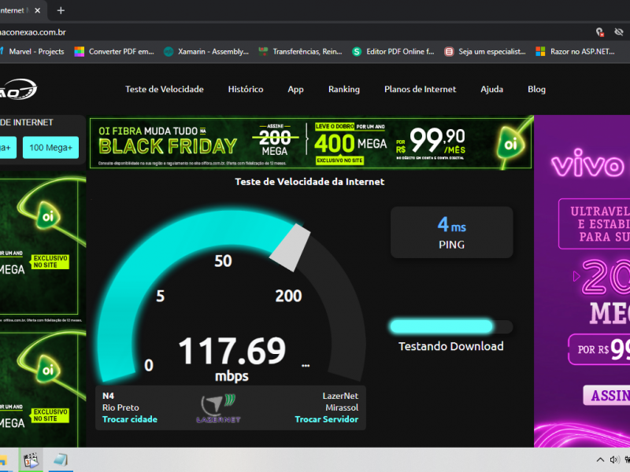Show hidden system tray icons
This screenshot has height=472, width=630.
600,460
